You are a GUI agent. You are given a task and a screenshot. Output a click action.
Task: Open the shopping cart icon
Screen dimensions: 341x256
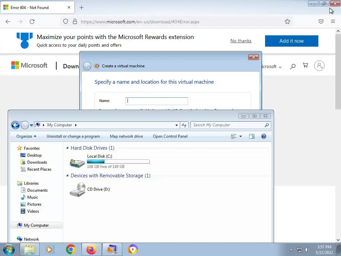(x=305, y=65)
